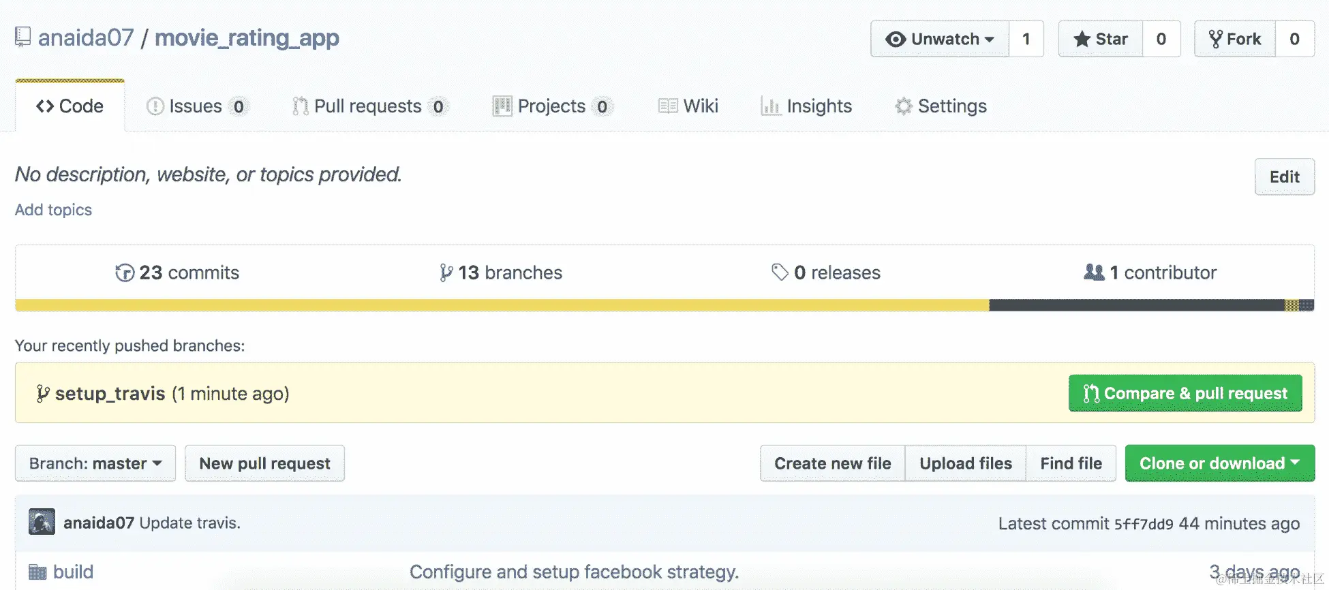
Task: Open the Pull requests tab
Action: 368,106
